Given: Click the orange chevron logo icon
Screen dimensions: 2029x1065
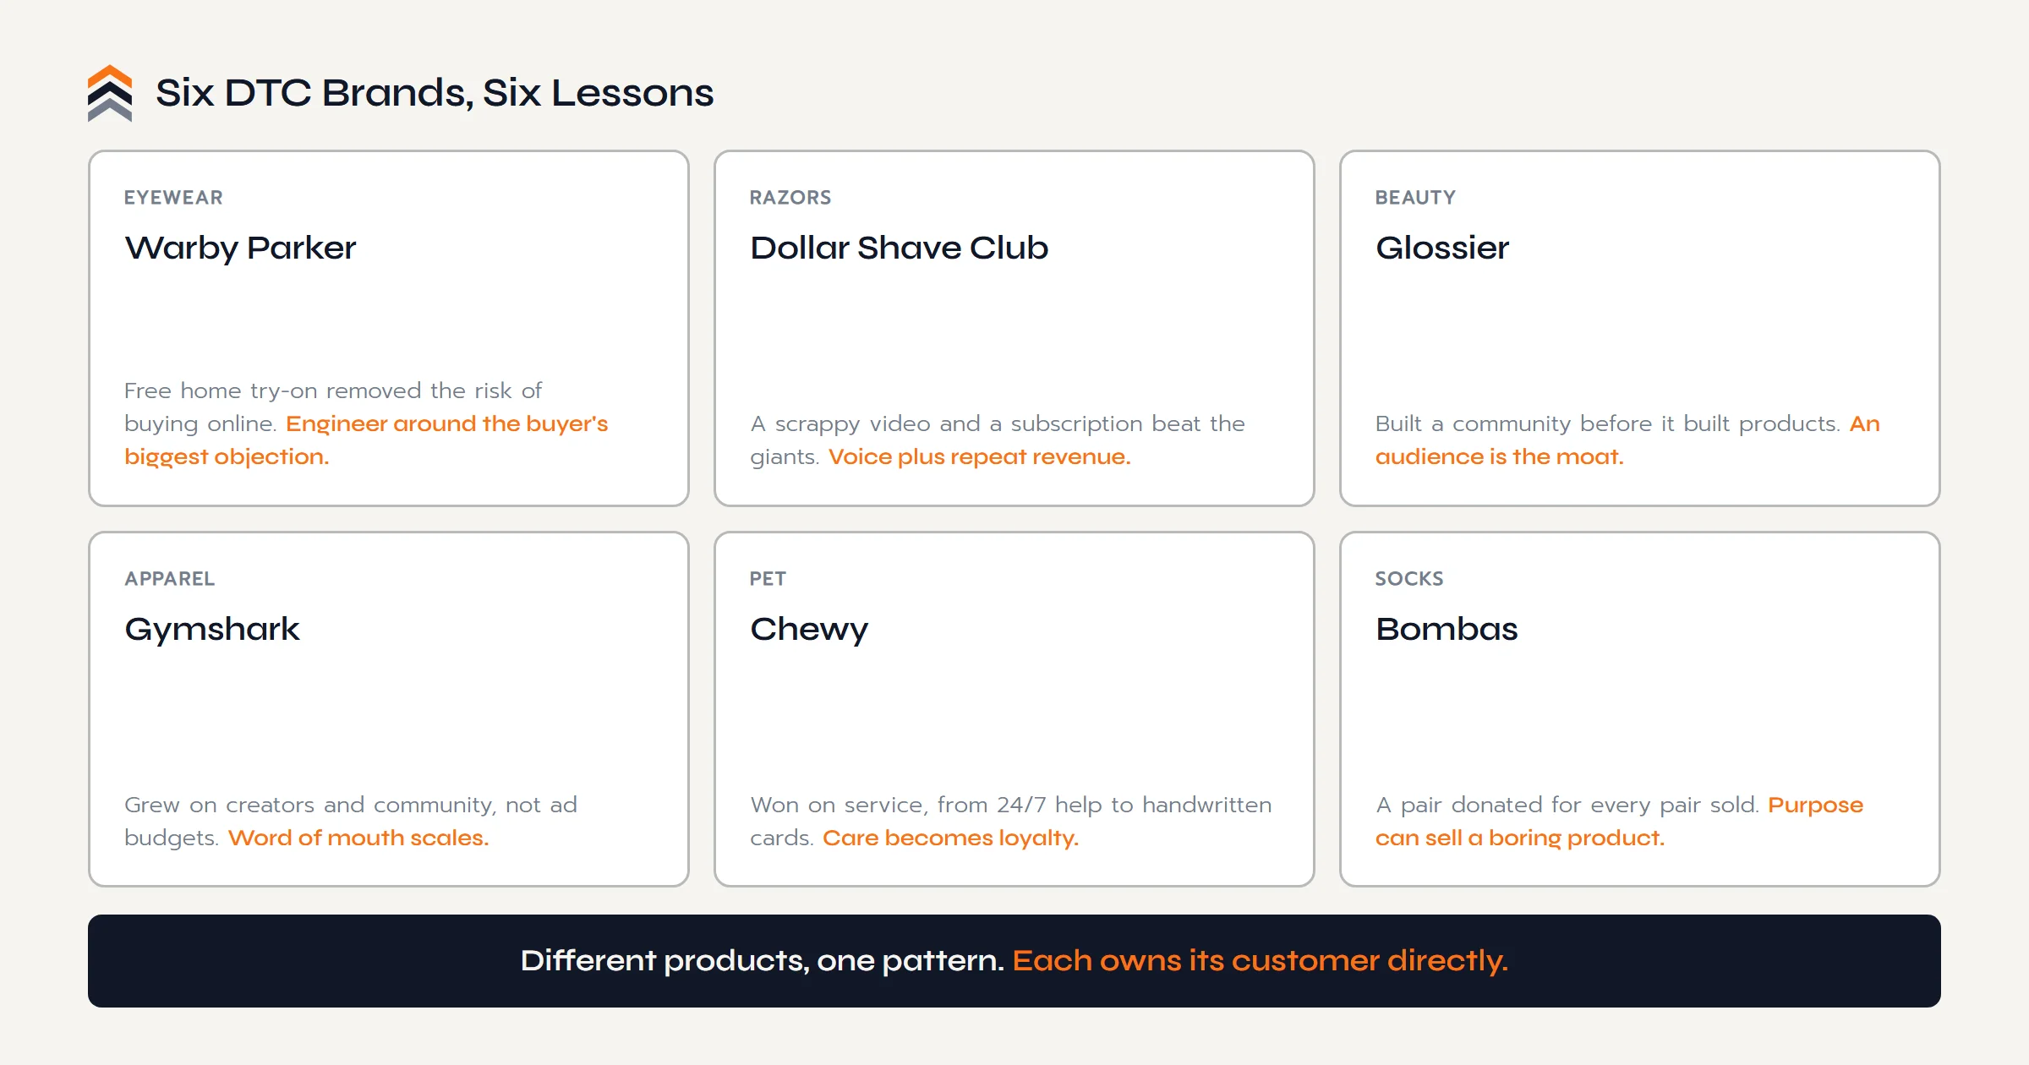Looking at the screenshot, I should [x=110, y=93].
